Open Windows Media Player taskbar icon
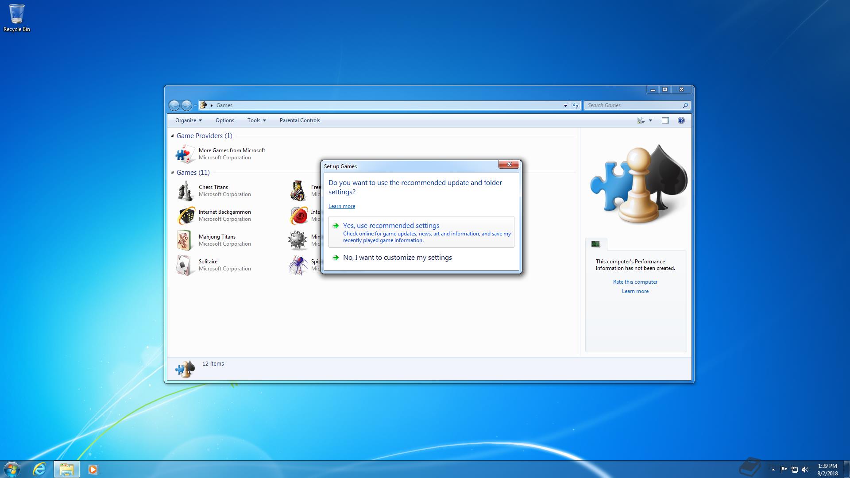850x478 pixels. click(93, 469)
